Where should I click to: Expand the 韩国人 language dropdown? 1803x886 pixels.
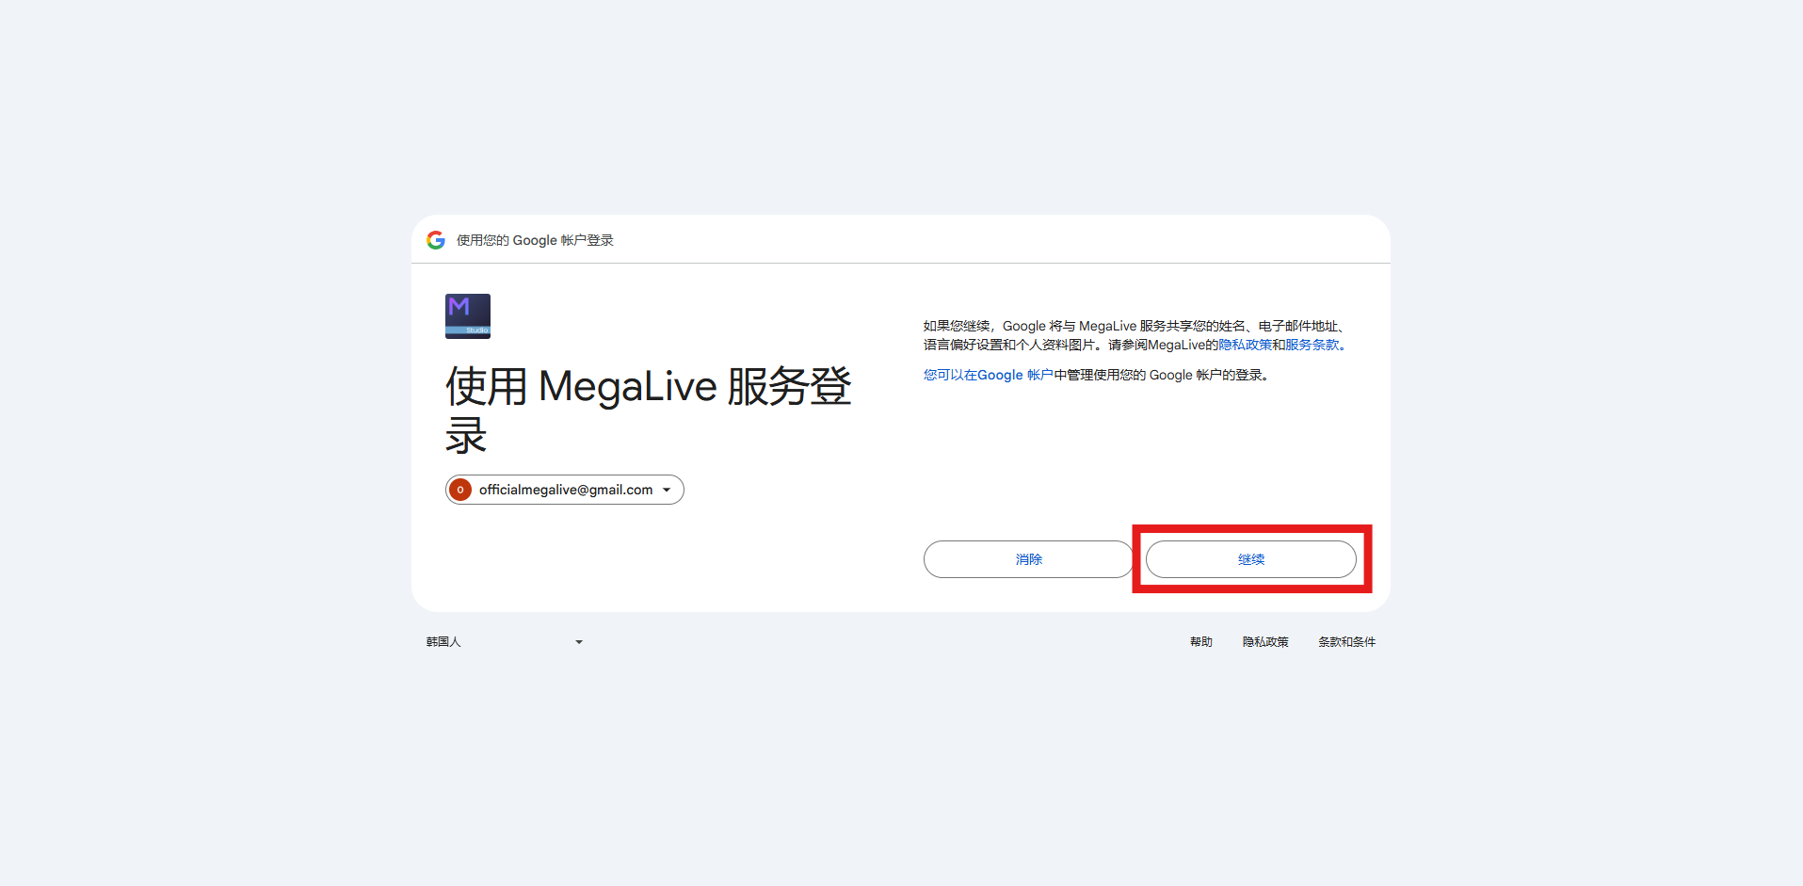pos(505,642)
